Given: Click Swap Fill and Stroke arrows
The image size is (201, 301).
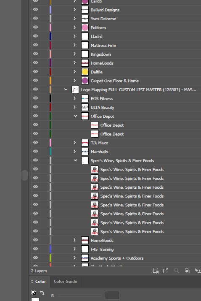Looking at the screenshot, I should tap(42, 293).
